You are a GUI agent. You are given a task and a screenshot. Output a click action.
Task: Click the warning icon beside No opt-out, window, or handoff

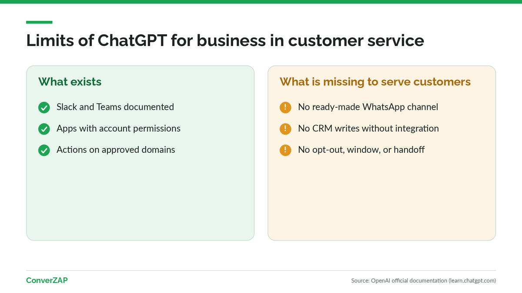tap(285, 150)
